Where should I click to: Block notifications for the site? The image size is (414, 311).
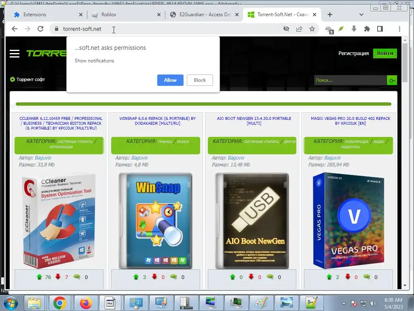point(200,80)
